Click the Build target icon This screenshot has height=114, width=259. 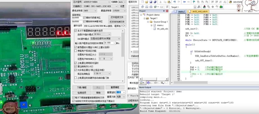pos(147,7)
